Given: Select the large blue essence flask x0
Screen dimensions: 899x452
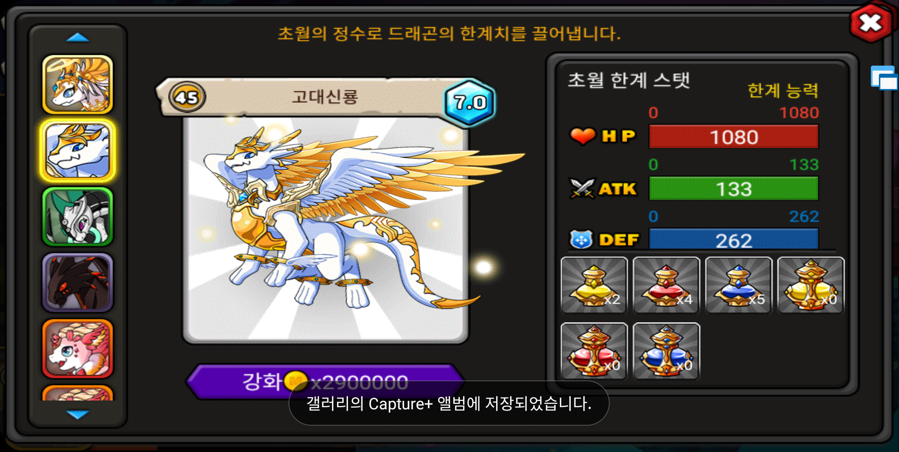Looking at the screenshot, I should click(x=666, y=351).
